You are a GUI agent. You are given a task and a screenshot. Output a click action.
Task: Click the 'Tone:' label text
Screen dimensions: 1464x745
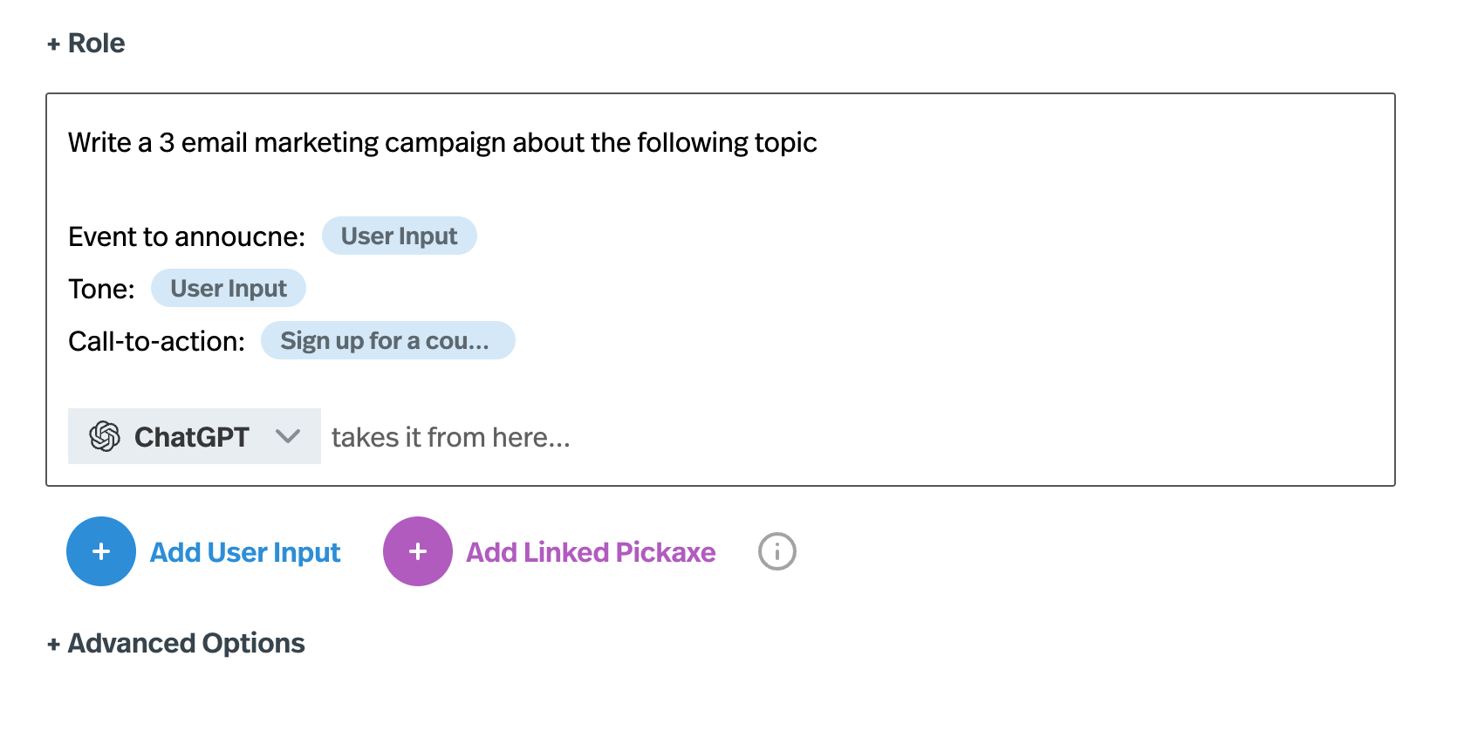click(x=101, y=289)
